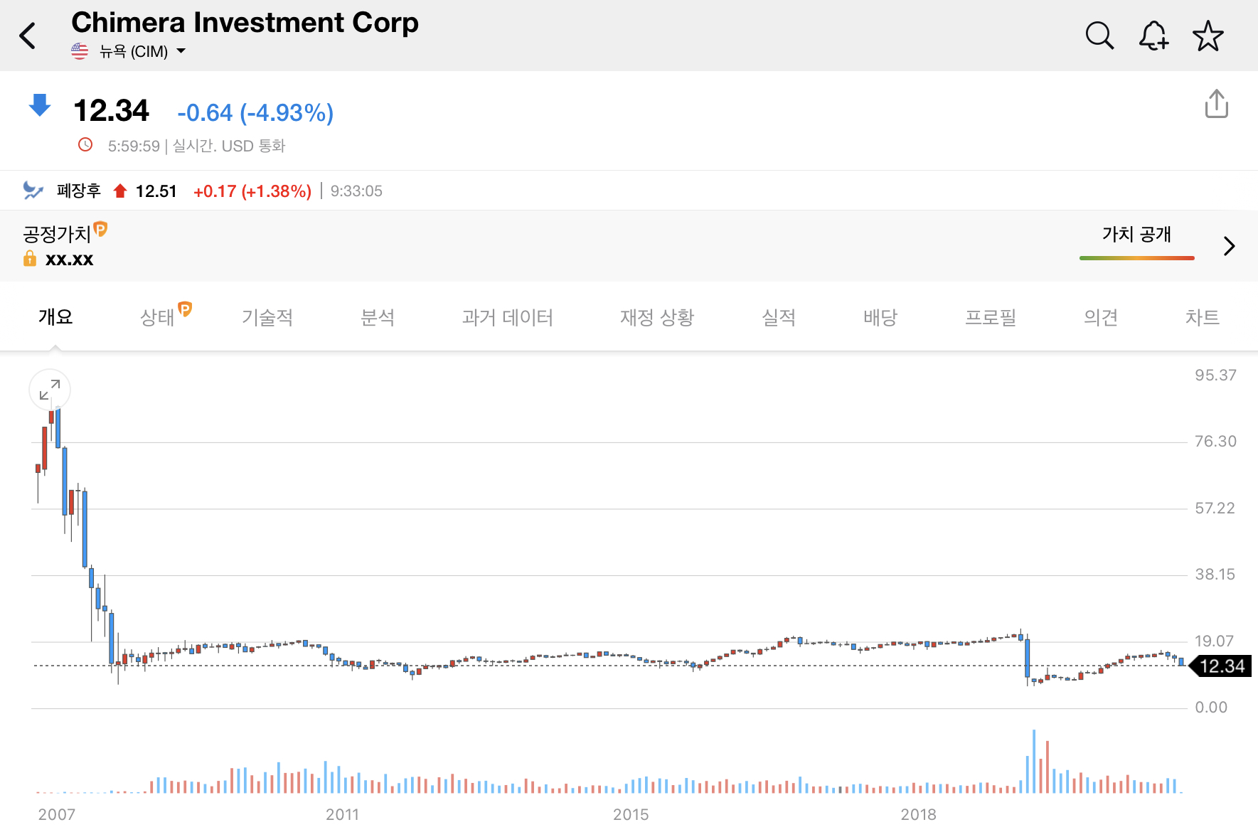The image size is (1258, 832).
Task: Switch to the 상태 tab
Action: pos(157,317)
